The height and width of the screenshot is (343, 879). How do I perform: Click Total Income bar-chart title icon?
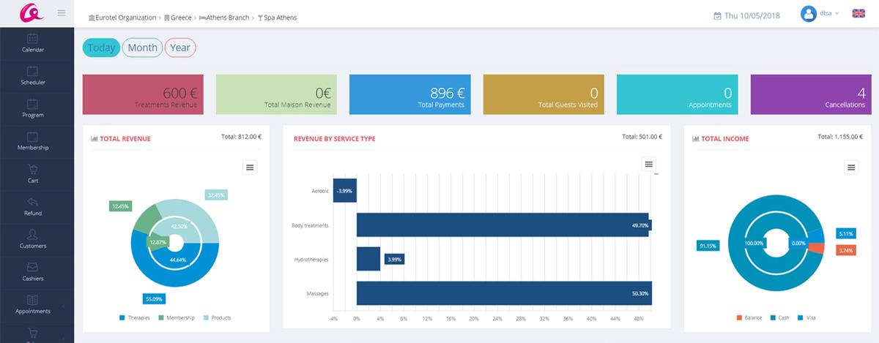(x=695, y=138)
